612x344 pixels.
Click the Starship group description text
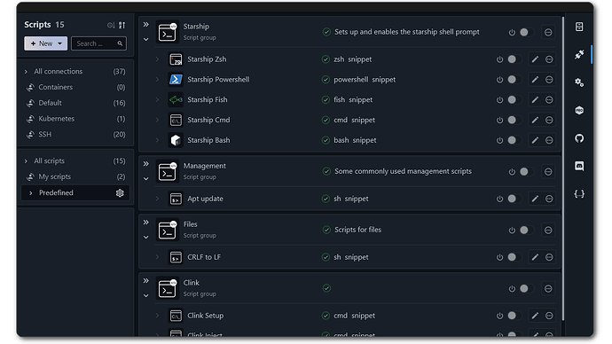(x=407, y=32)
